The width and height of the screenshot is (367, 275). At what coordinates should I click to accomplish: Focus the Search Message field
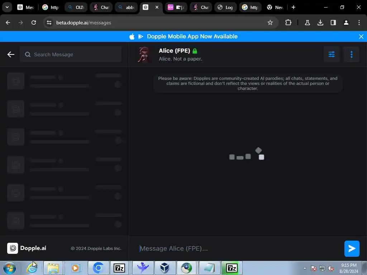point(71,54)
